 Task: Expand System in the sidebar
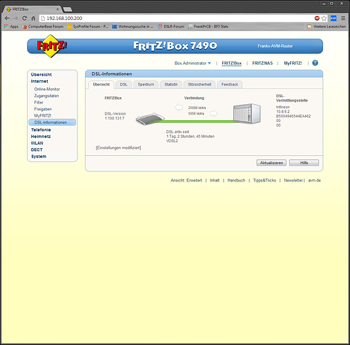click(39, 157)
